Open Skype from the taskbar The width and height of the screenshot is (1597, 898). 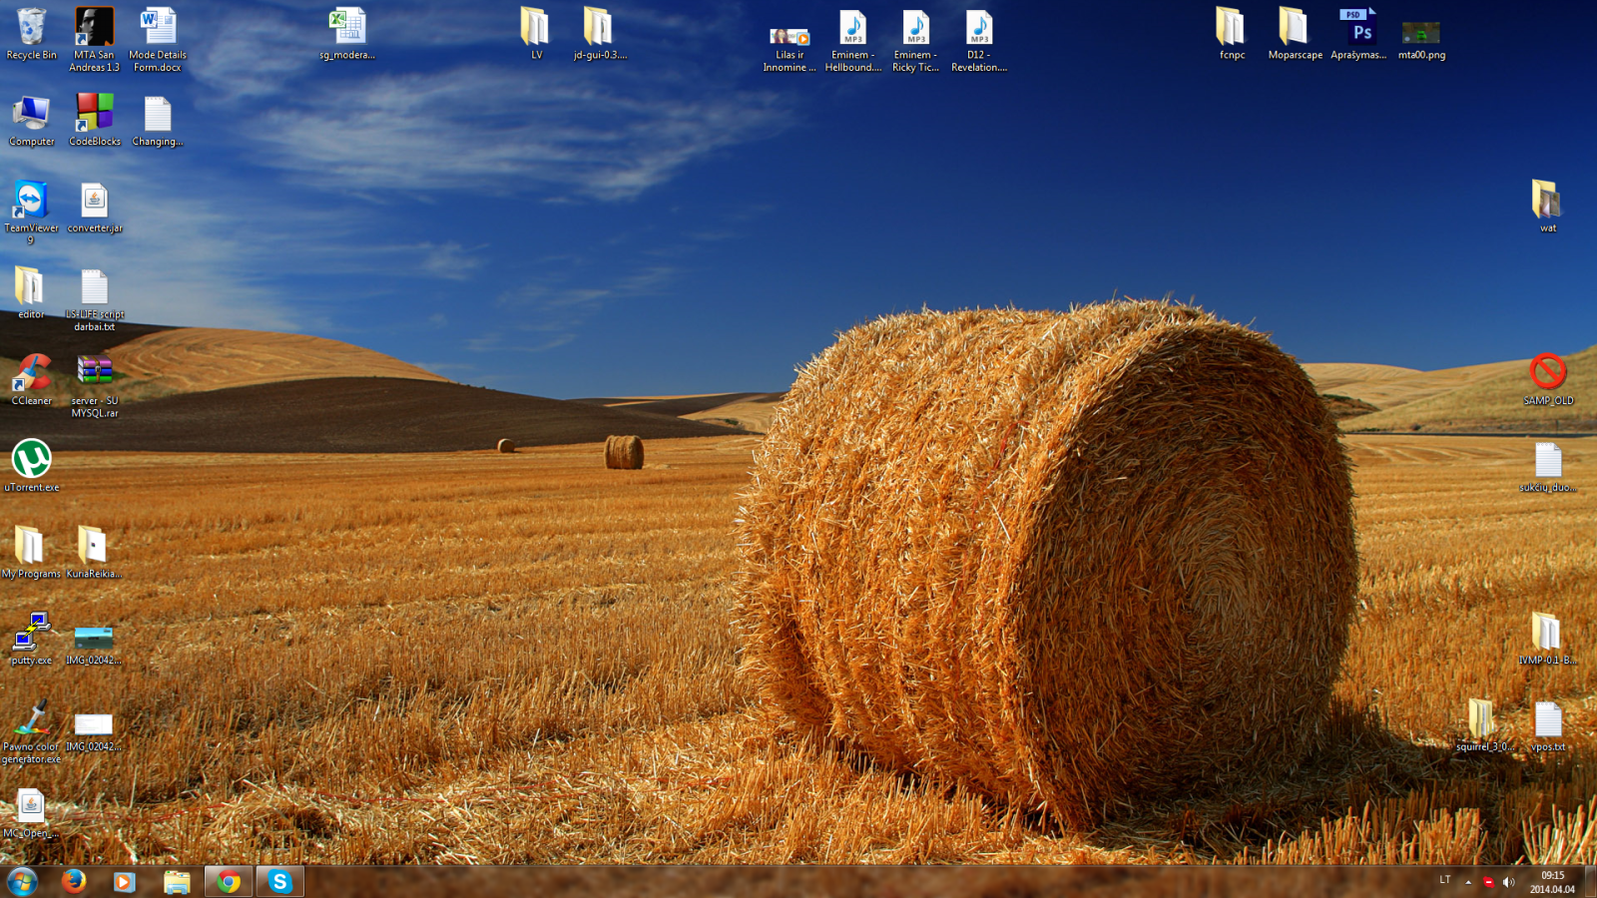coord(279,881)
